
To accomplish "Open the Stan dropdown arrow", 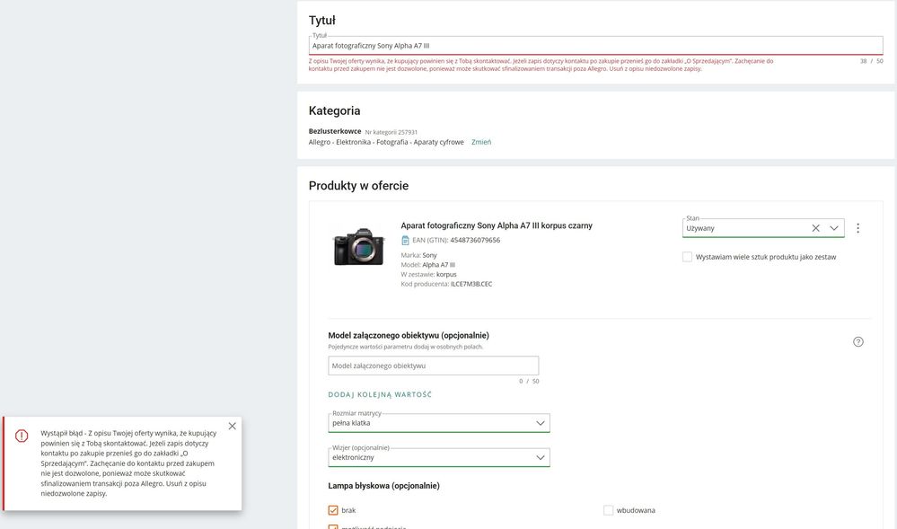I will 834,228.
